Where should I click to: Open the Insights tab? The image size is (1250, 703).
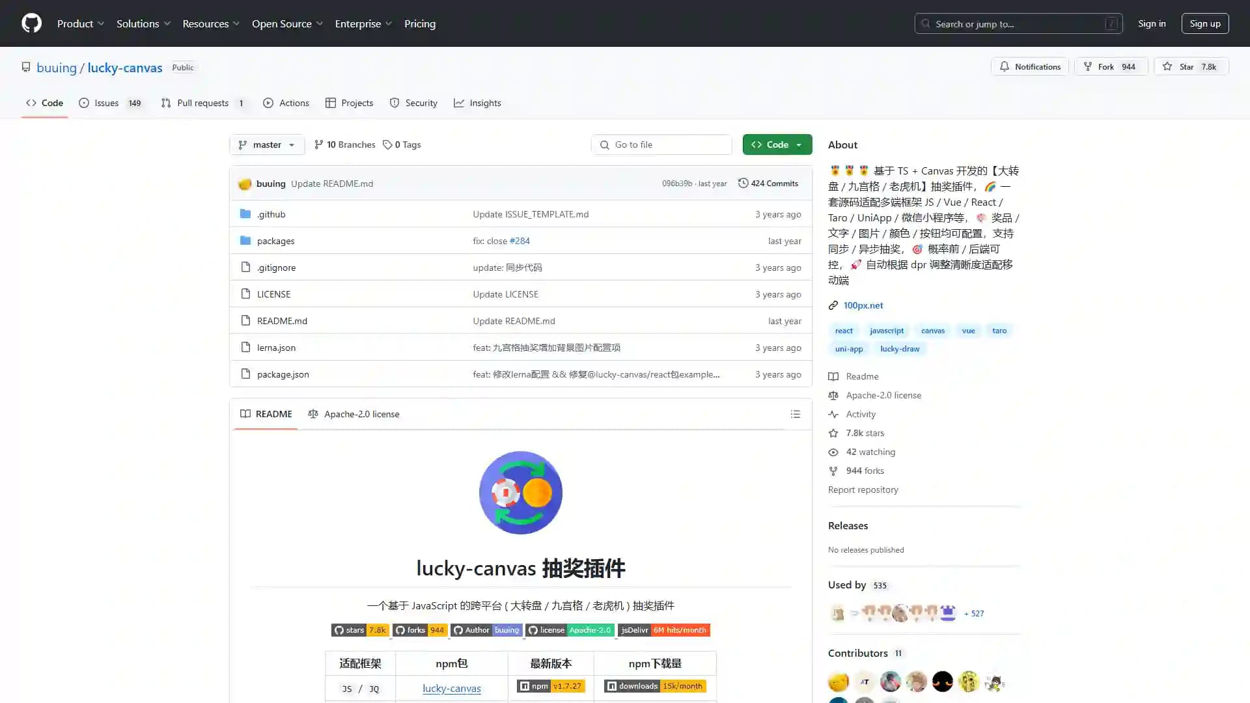pyautogui.click(x=485, y=102)
